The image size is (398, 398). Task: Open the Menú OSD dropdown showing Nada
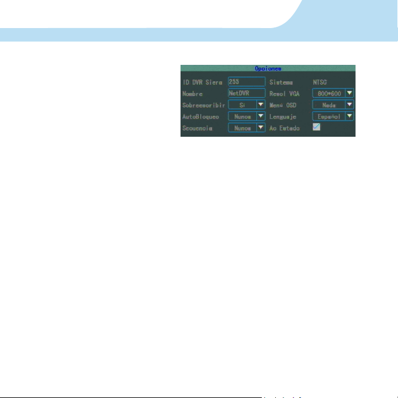(x=333, y=105)
